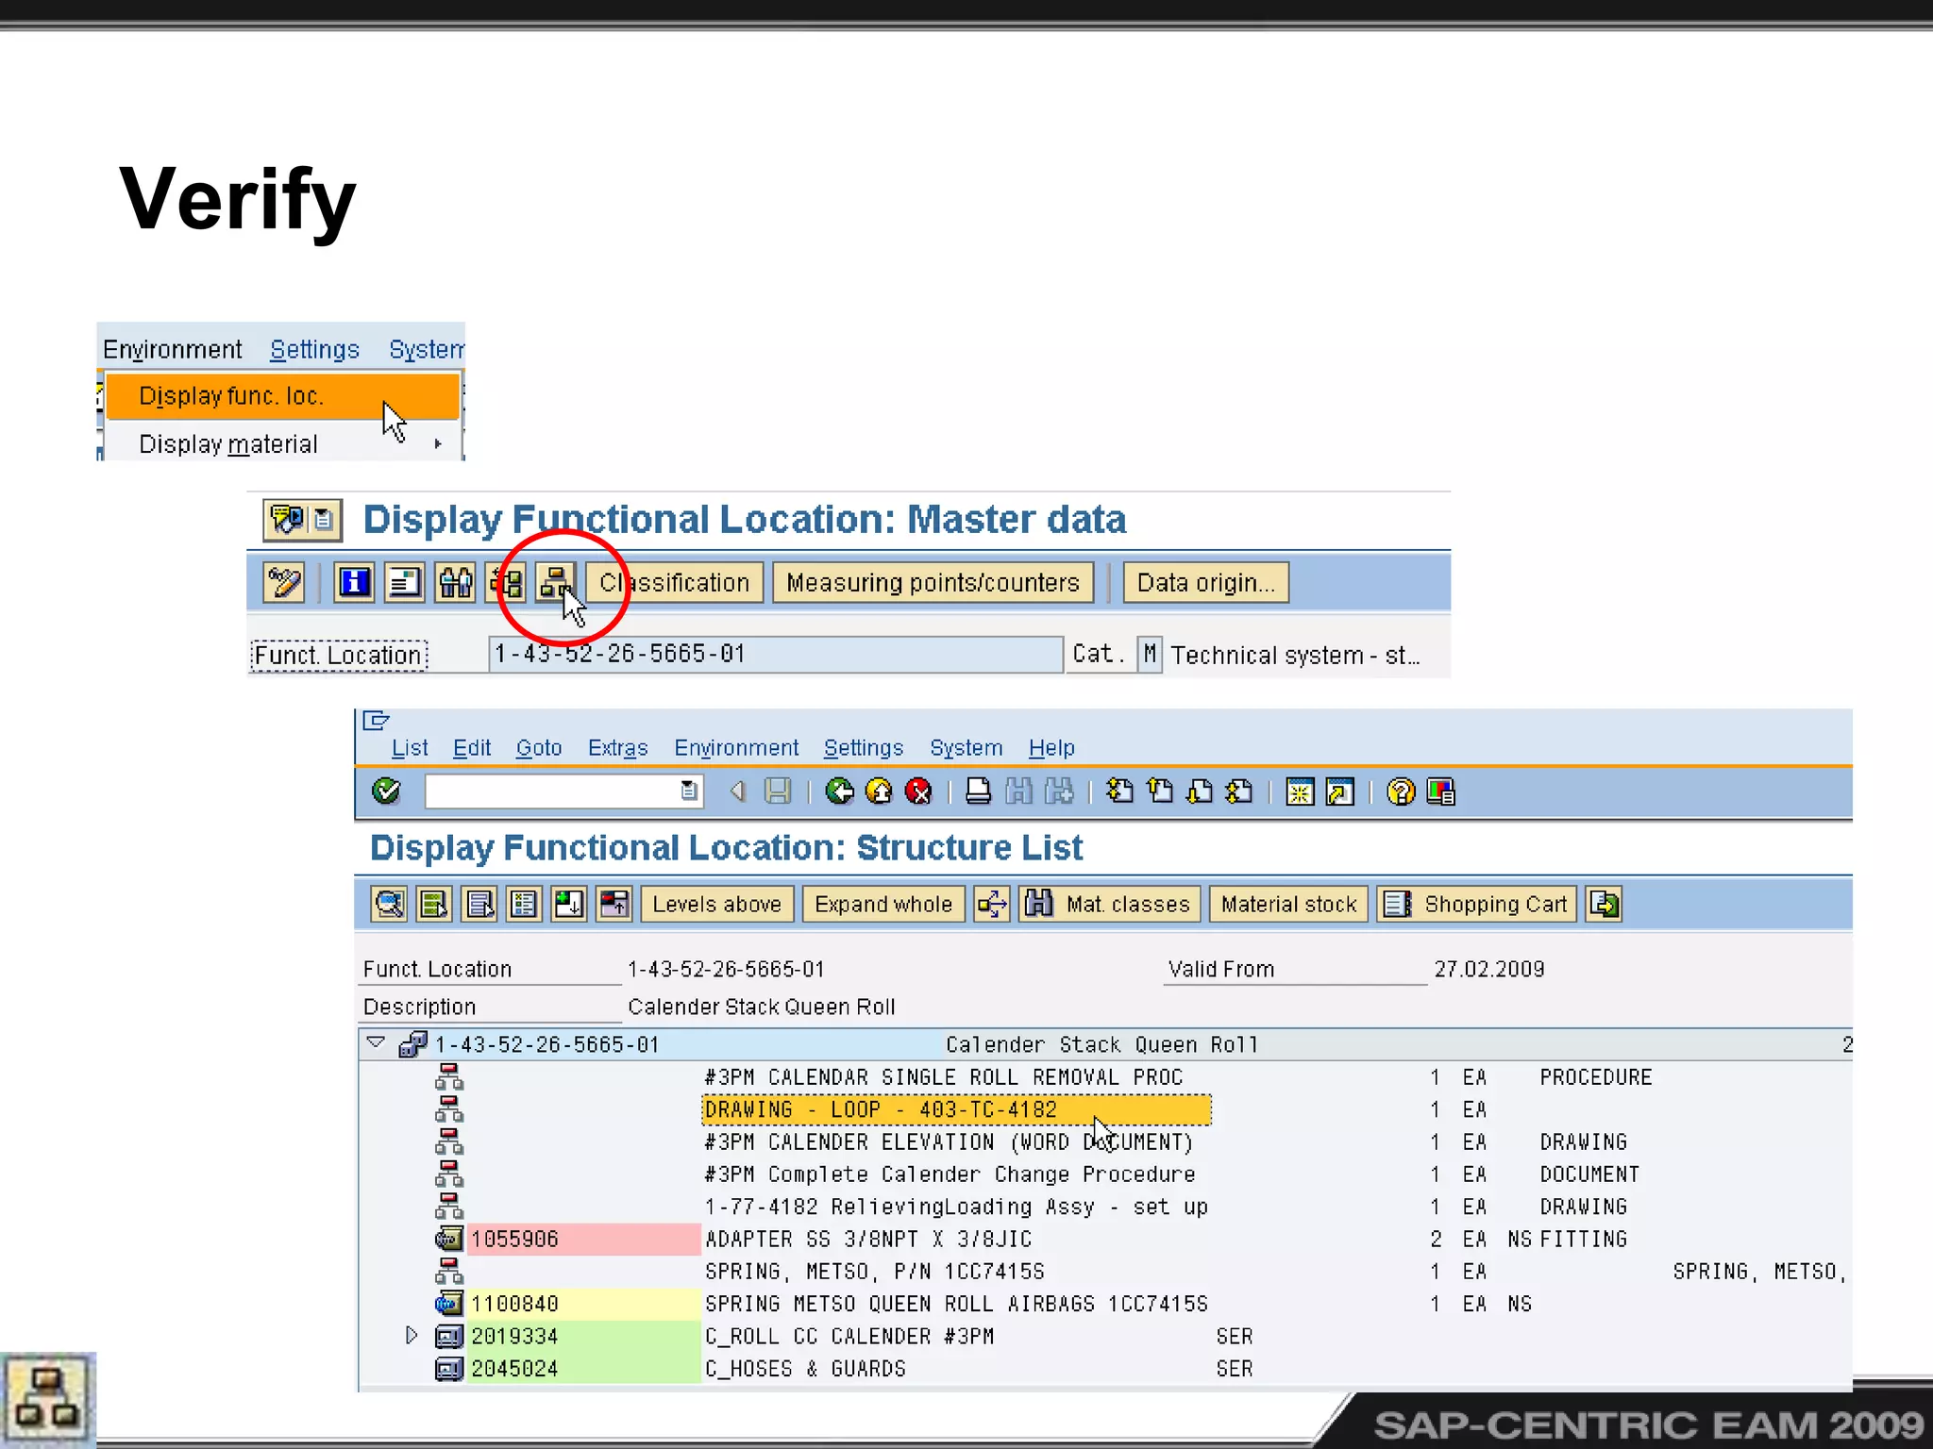1933x1449 pixels.
Task: Click the Cat. field containing M
Action: (1149, 654)
